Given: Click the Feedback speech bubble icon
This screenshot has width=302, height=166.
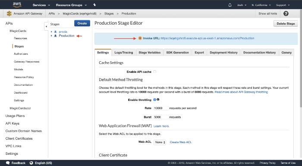Looking at the screenshot, I should click(8, 163).
